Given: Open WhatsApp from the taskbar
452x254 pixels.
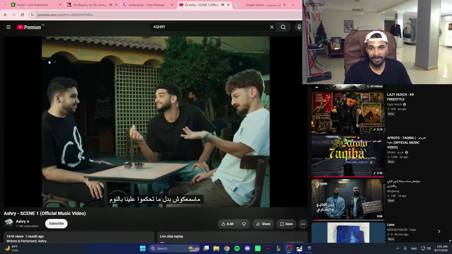Looking at the screenshot, I should pos(258,248).
